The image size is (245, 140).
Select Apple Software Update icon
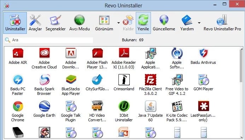[177, 53]
